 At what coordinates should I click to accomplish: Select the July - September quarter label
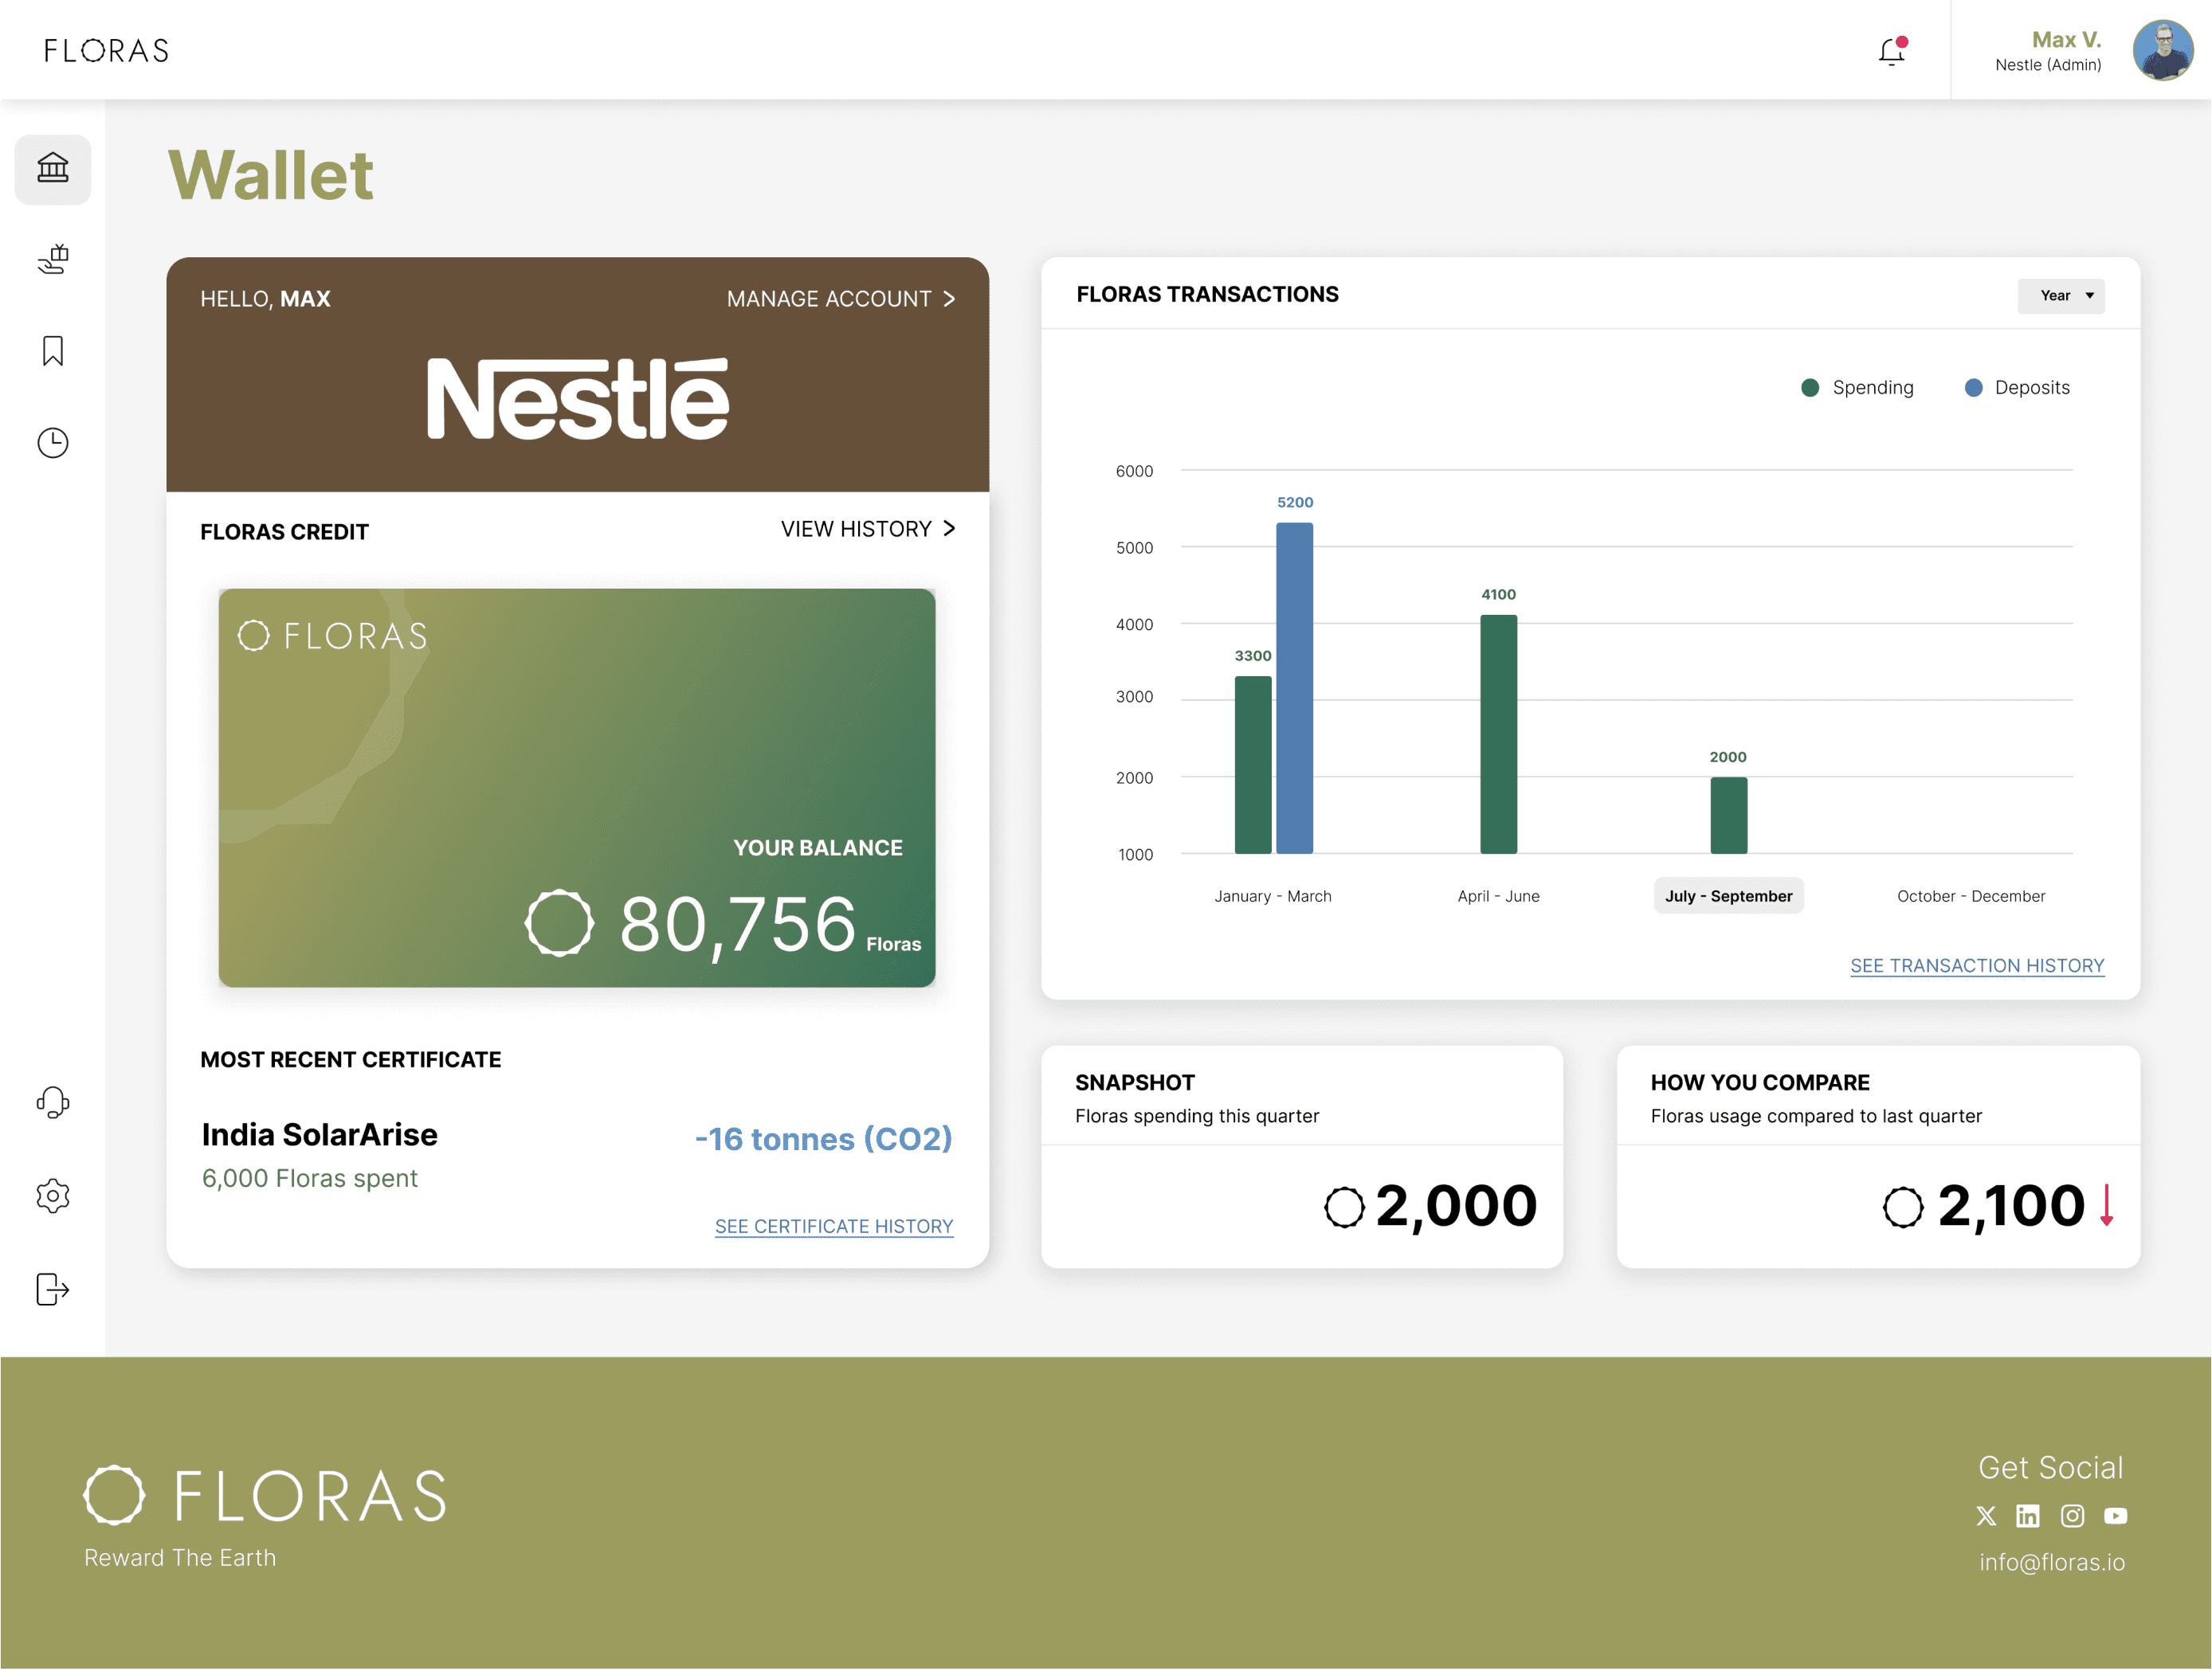coord(1729,897)
